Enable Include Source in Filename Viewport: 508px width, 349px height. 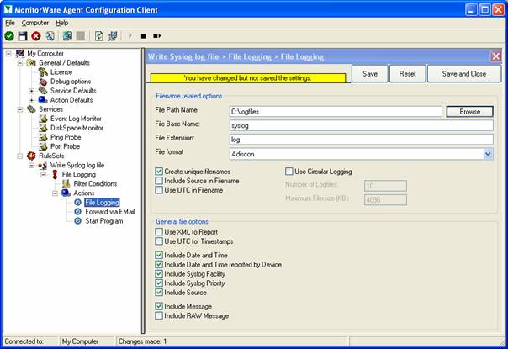(159, 181)
